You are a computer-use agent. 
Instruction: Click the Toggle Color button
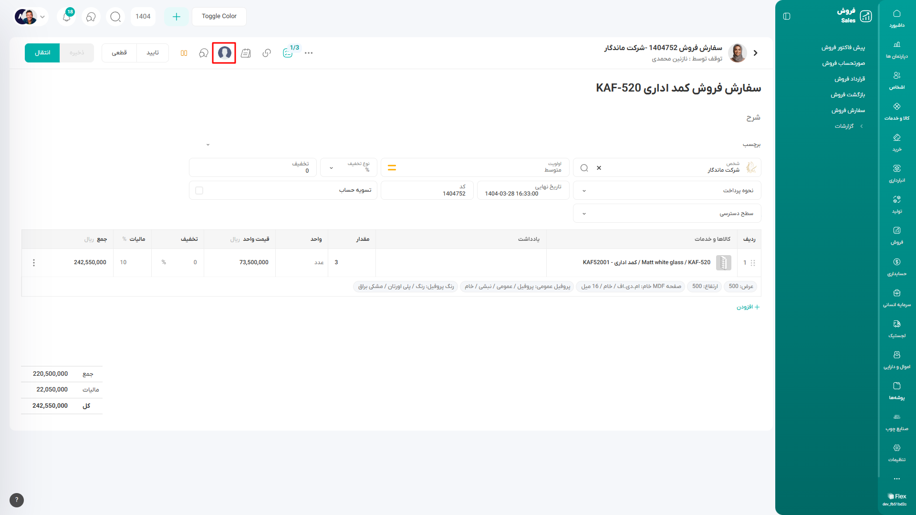[x=219, y=16]
